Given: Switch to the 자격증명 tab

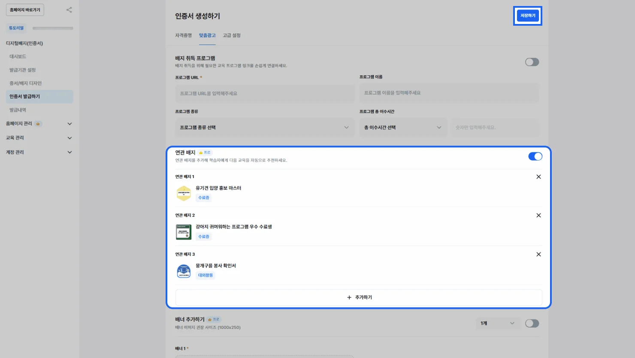Looking at the screenshot, I should click(x=183, y=36).
